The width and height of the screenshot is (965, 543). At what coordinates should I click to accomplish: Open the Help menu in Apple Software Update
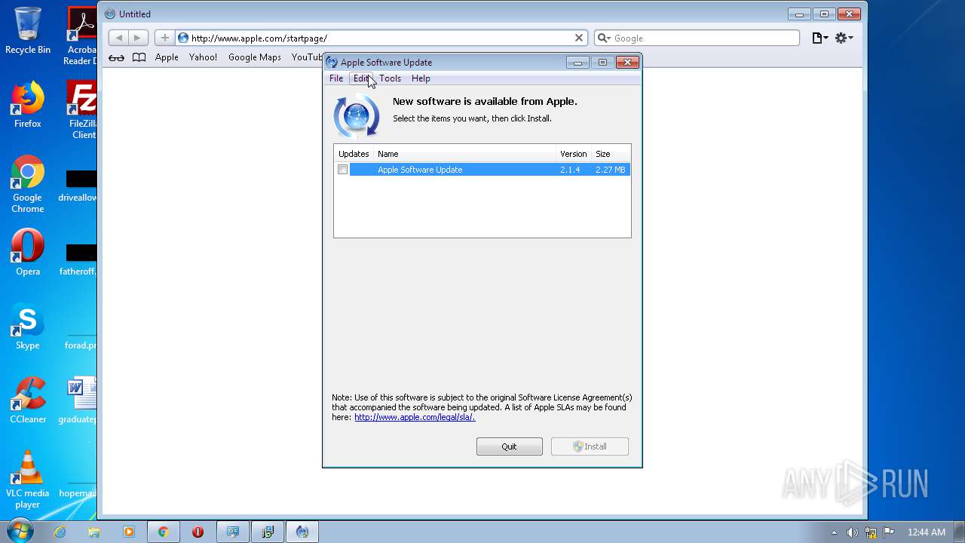[421, 78]
